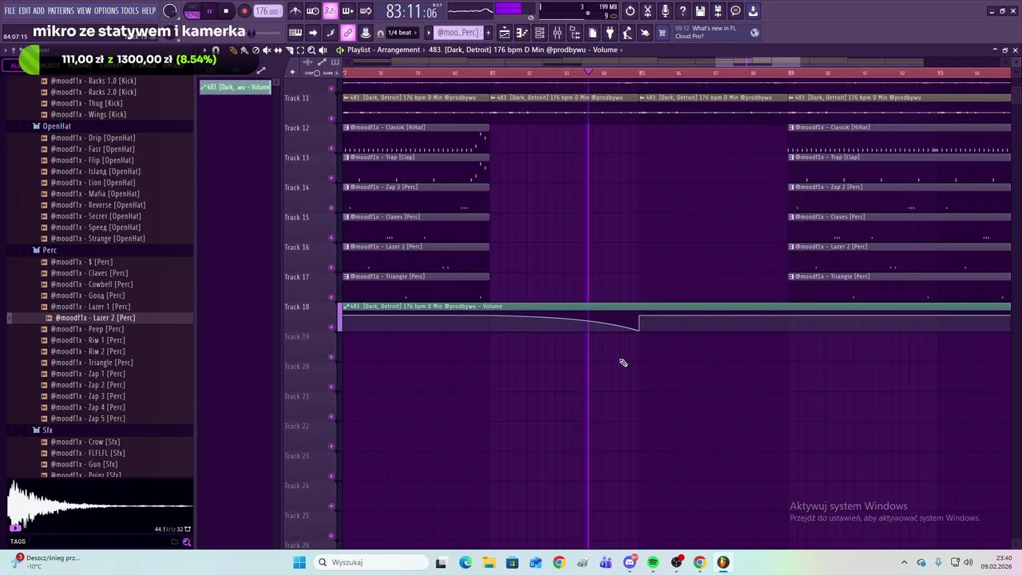Click the TAGS label in browser
Image resolution: width=1022 pixels, height=575 pixels.
click(x=18, y=541)
